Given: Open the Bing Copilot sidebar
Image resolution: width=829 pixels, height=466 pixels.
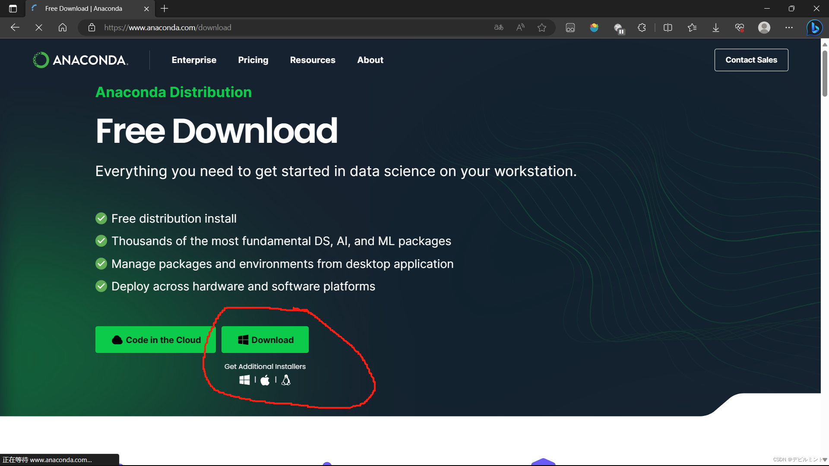Looking at the screenshot, I should [814, 27].
